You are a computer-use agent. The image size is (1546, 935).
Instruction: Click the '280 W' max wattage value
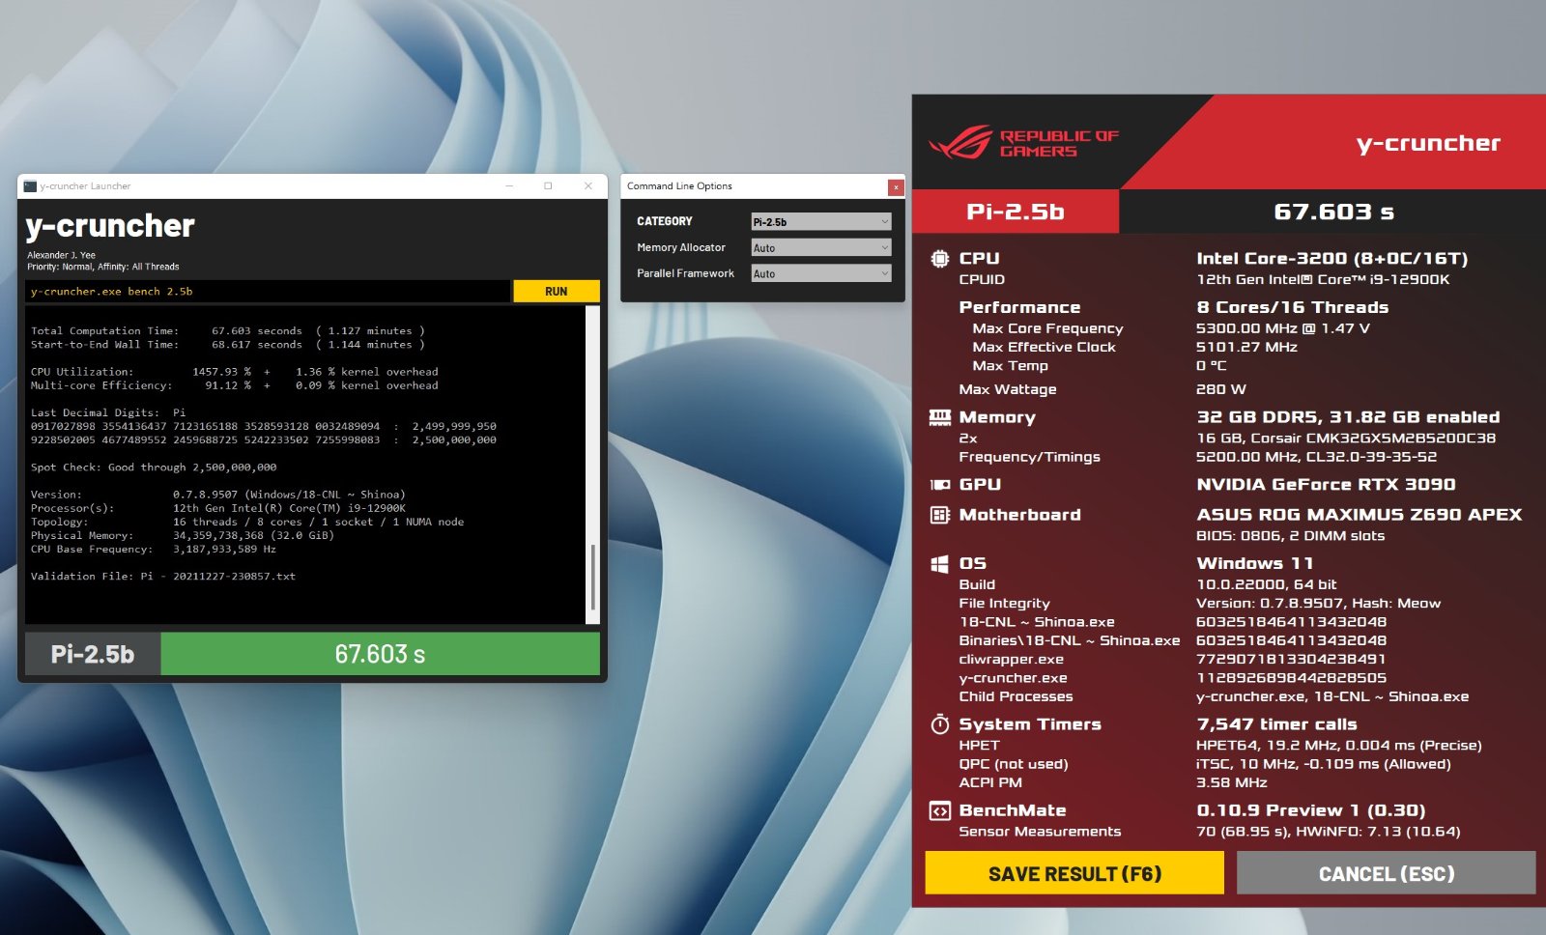[1221, 389]
